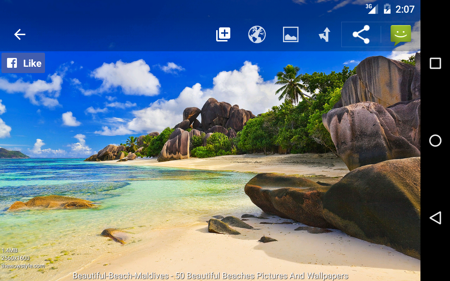Open recent apps with square button
Screen dimensions: 450x281
tap(435, 63)
